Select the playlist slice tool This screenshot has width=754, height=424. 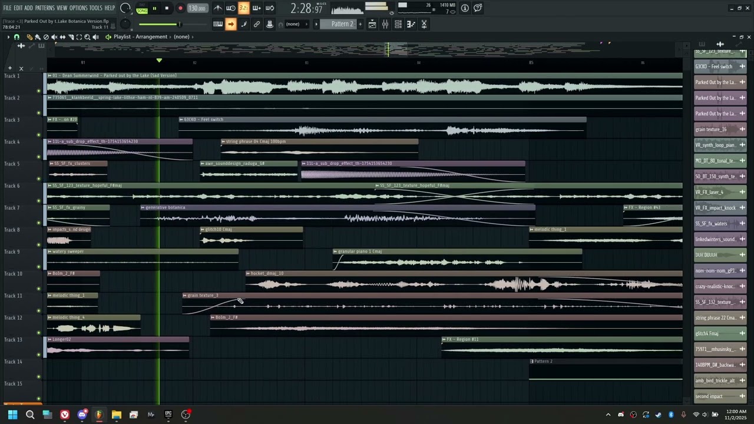(71, 37)
